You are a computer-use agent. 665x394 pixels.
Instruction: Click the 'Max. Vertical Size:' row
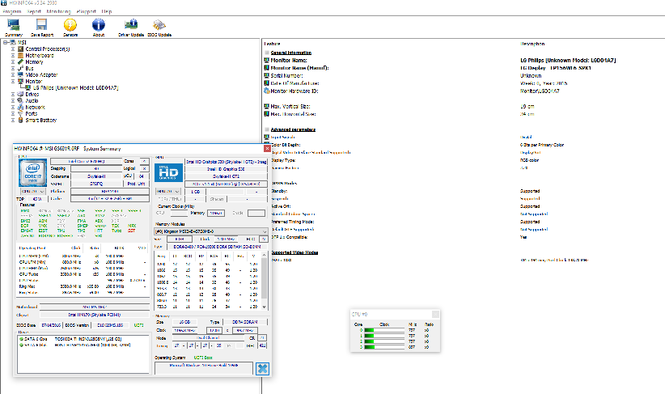pyautogui.click(x=290, y=106)
